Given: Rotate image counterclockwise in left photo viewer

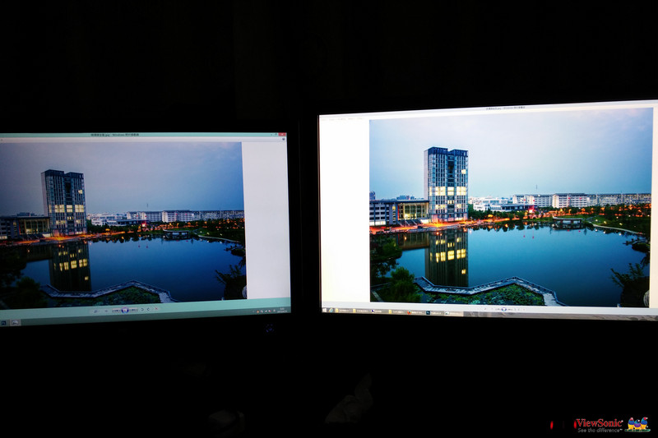Looking at the screenshot, I should tap(142, 309).
